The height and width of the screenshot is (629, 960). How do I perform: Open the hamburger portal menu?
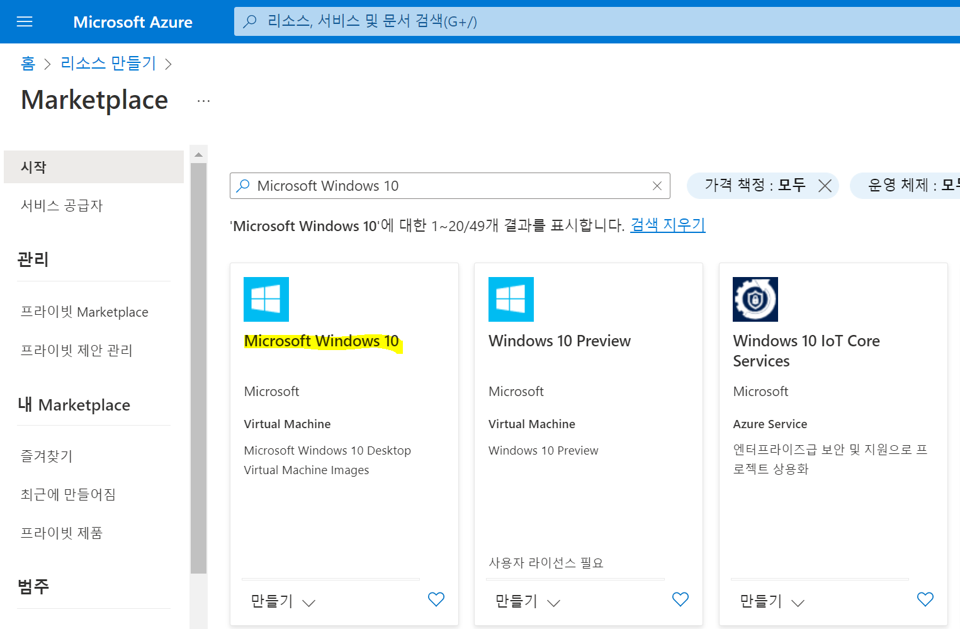pos(25,22)
